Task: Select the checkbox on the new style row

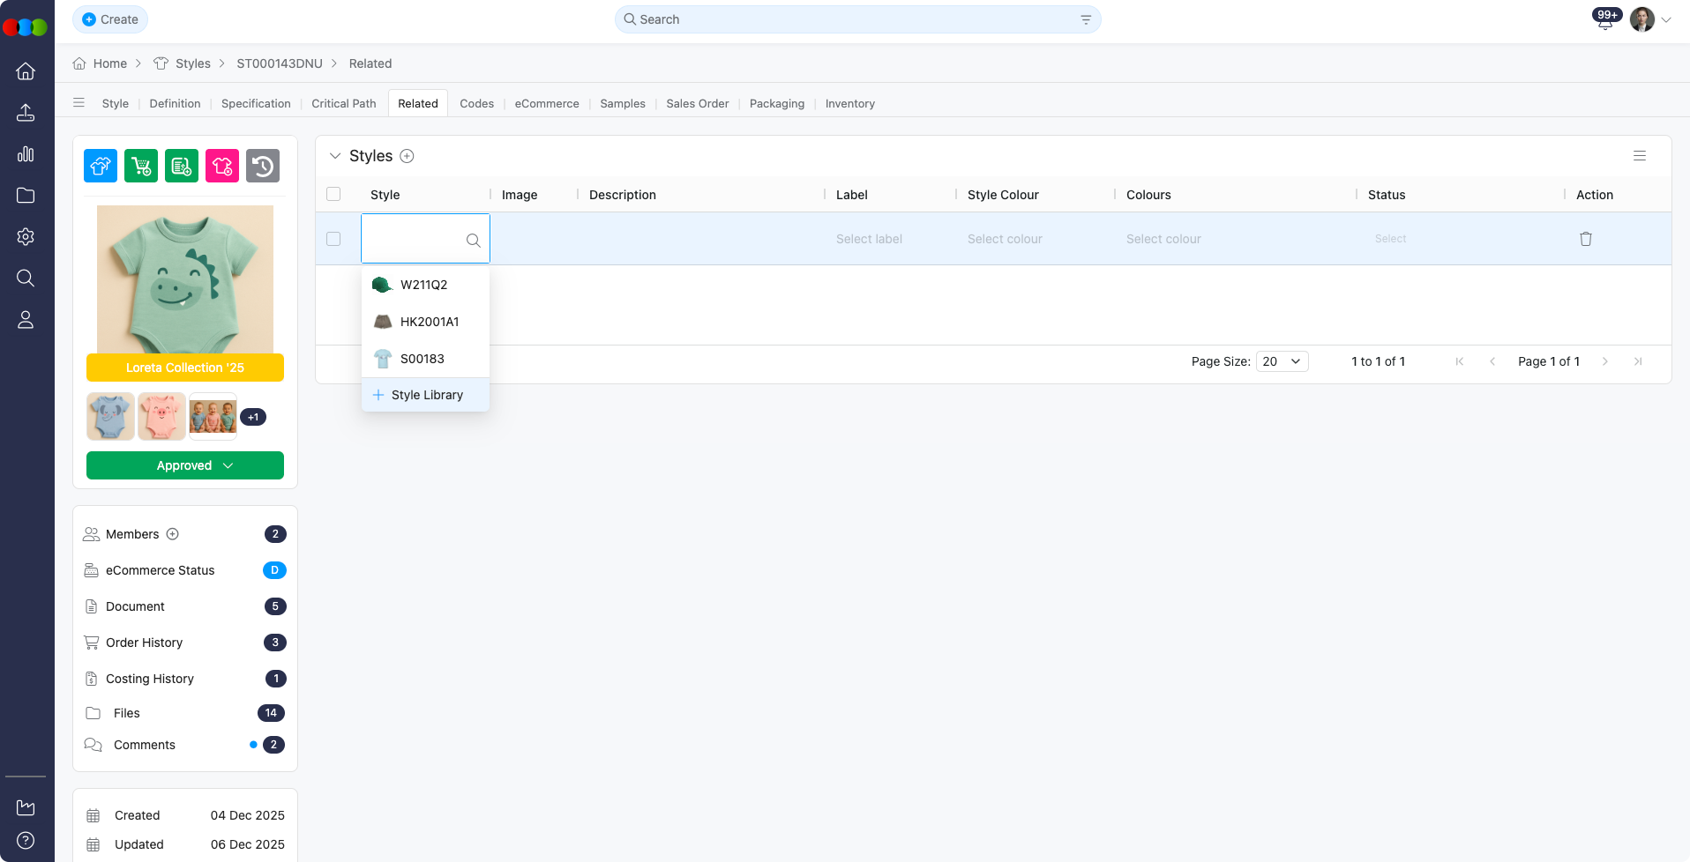Action: point(333,238)
